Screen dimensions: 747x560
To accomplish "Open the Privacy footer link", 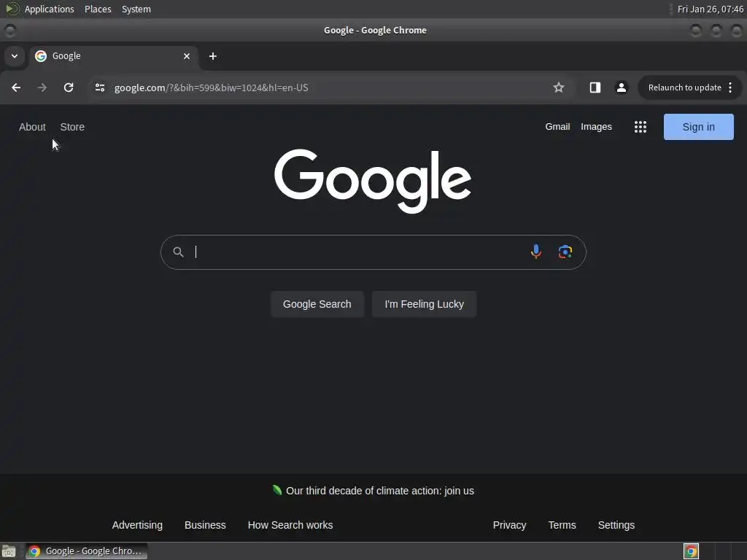I will pos(509,525).
